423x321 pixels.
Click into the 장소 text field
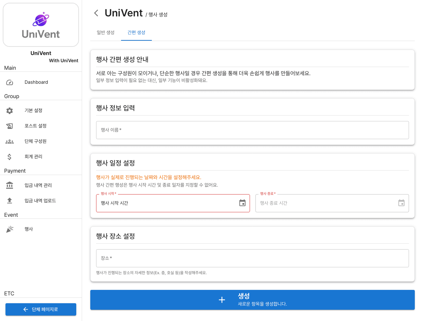click(252, 258)
